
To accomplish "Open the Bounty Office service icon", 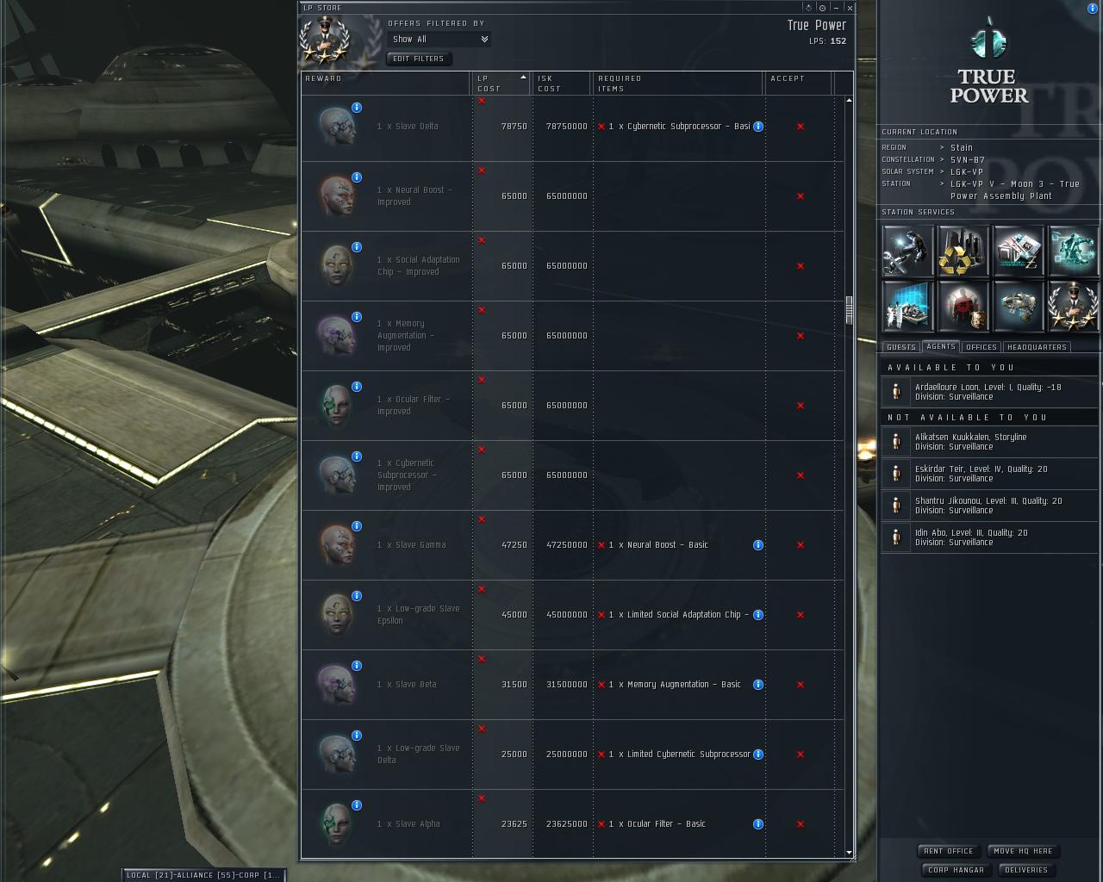I will click(963, 307).
